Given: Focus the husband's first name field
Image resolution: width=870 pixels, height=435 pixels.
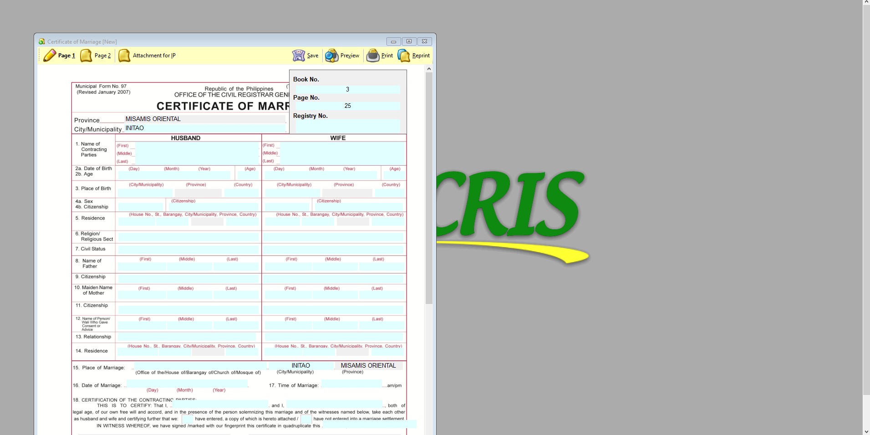Looking at the screenshot, I should [197, 146].
